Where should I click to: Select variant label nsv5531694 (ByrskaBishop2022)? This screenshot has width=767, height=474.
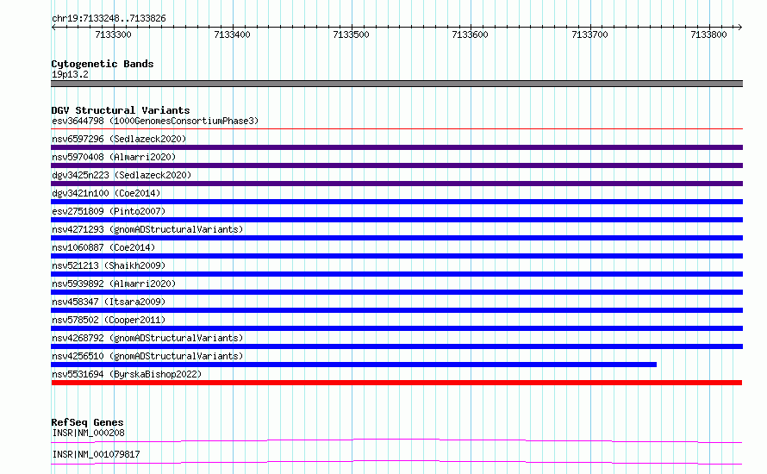click(x=127, y=374)
